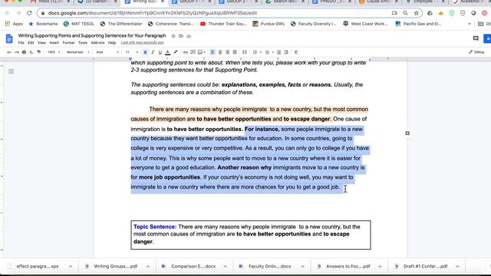Click the Paint format icon

[x=39, y=52]
